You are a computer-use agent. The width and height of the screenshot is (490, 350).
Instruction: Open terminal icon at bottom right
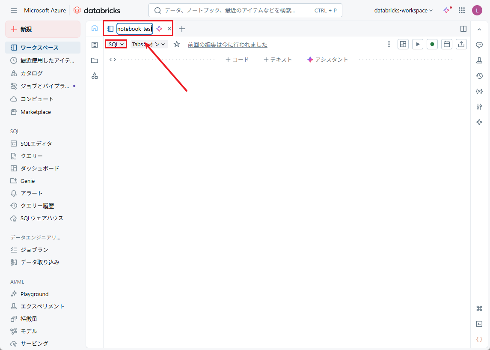tap(479, 324)
